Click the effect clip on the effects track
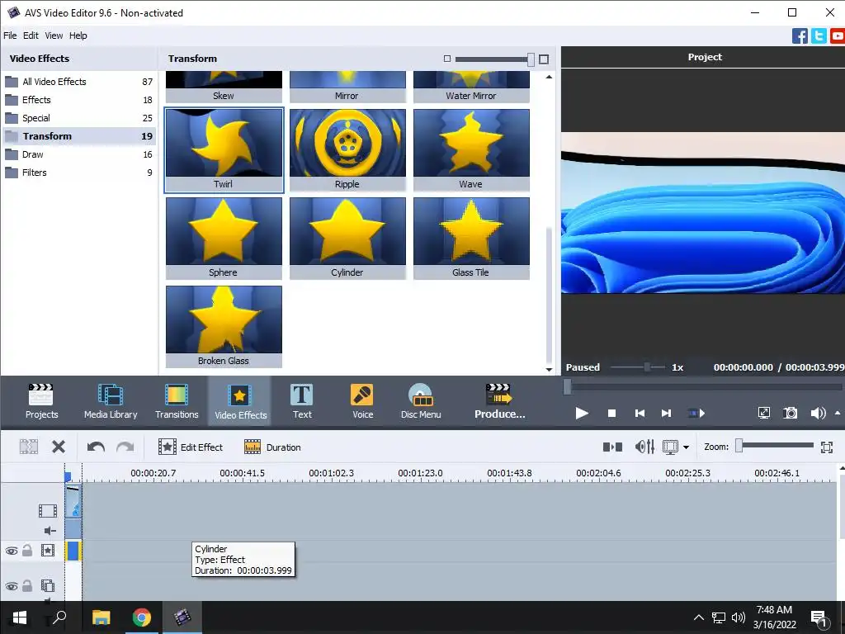This screenshot has width=845, height=634. point(73,551)
